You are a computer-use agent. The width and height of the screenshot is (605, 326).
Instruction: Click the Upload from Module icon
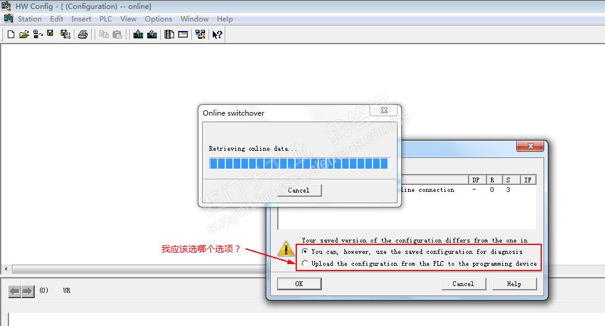pyautogui.click(x=152, y=35)
